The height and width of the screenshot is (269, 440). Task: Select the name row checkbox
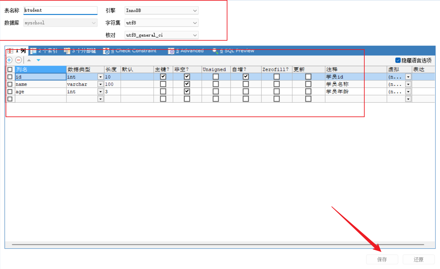10,84
